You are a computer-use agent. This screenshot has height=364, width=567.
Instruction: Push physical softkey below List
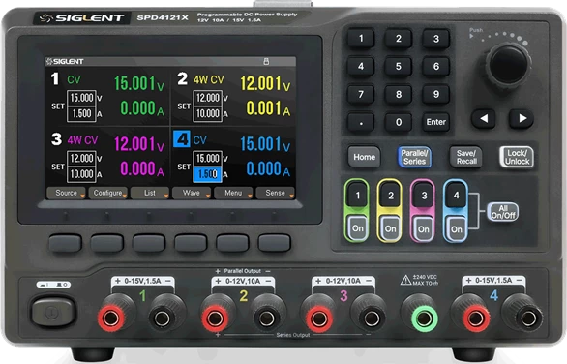coord(149,243)
